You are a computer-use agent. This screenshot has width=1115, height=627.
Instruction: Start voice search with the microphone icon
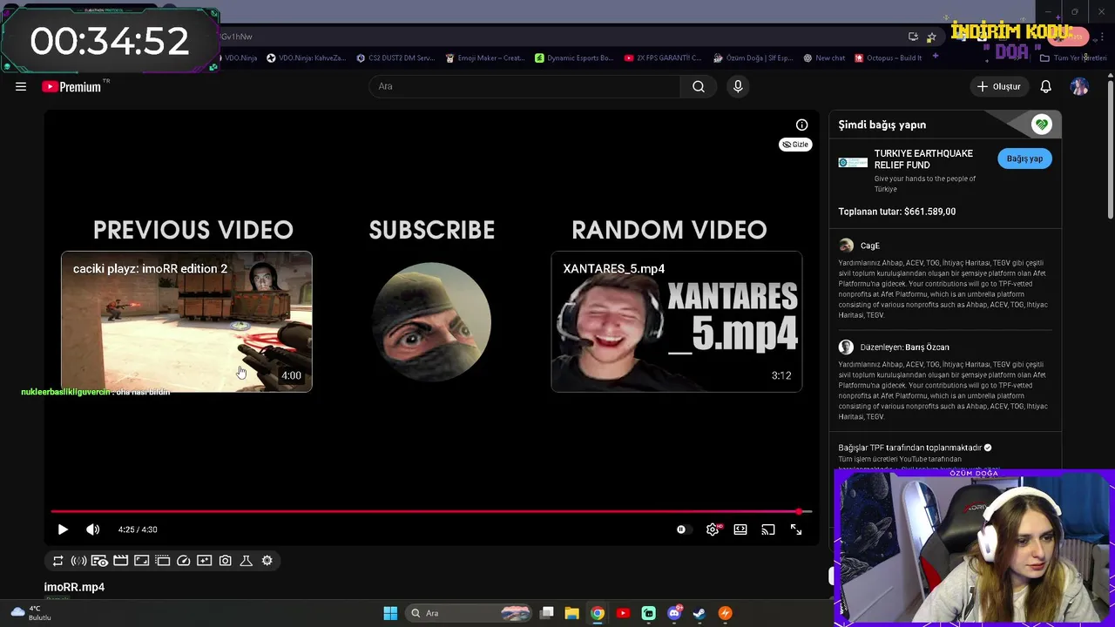click(738, 86)
